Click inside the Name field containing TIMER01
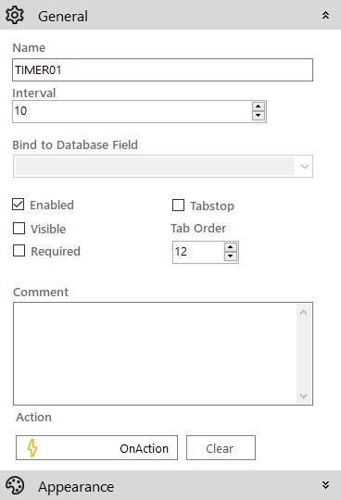341x500 pixels. (x=162, y=69)
